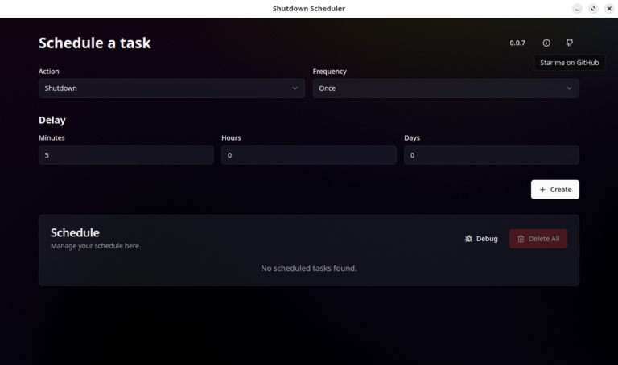Focus the Minutes input field

coord(126,155)
